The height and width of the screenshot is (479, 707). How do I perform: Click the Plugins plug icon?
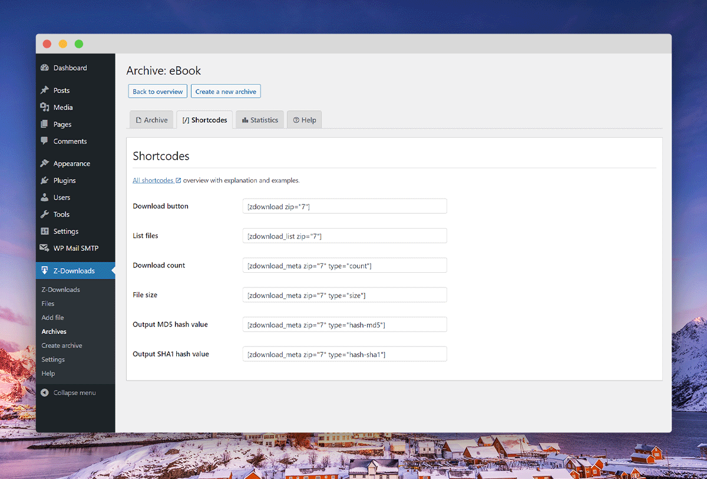(45, 181)
